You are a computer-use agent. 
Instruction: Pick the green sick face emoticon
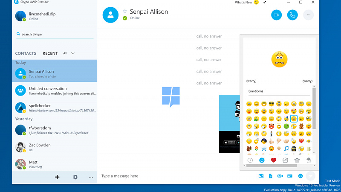[286, 126]
